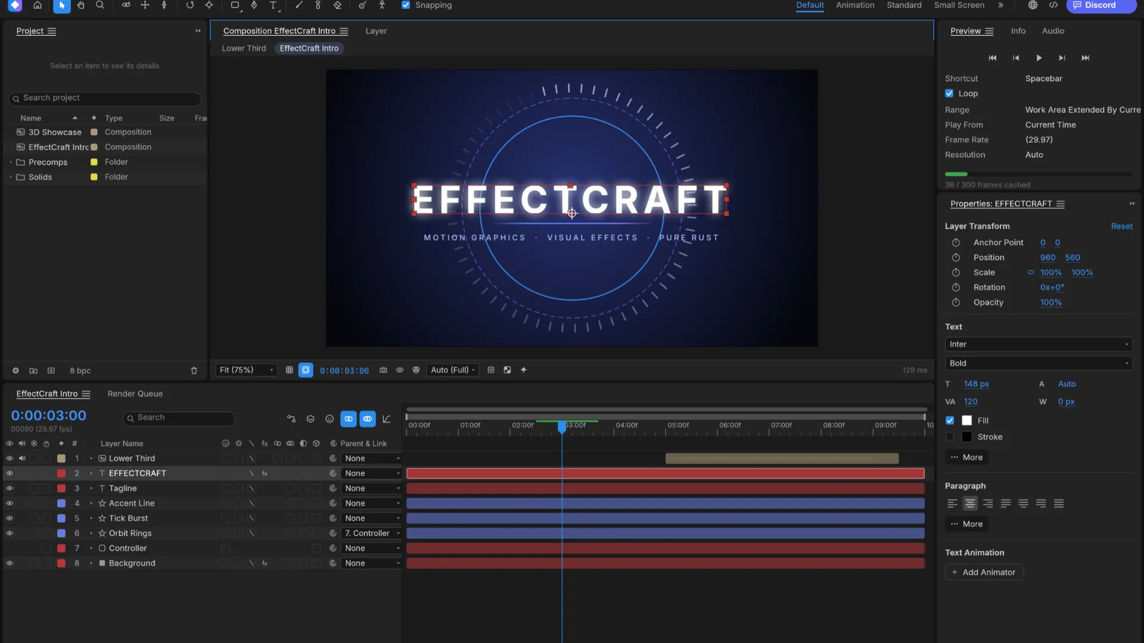Screen dimensions: 1144x643
Task: Disable the Loop checkbox
Action: tap(949, 93)
